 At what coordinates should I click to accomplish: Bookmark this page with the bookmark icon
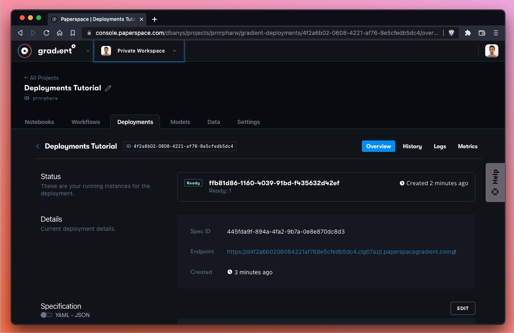click(73, 33)
